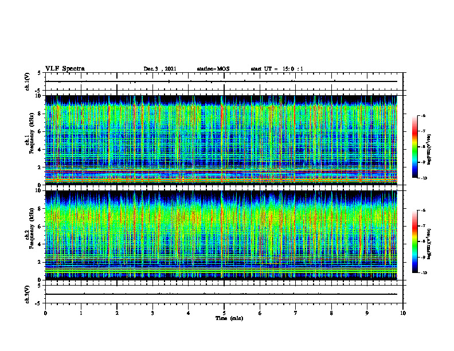
Task: Click the lower color scale bar
Action: point(414,241)
